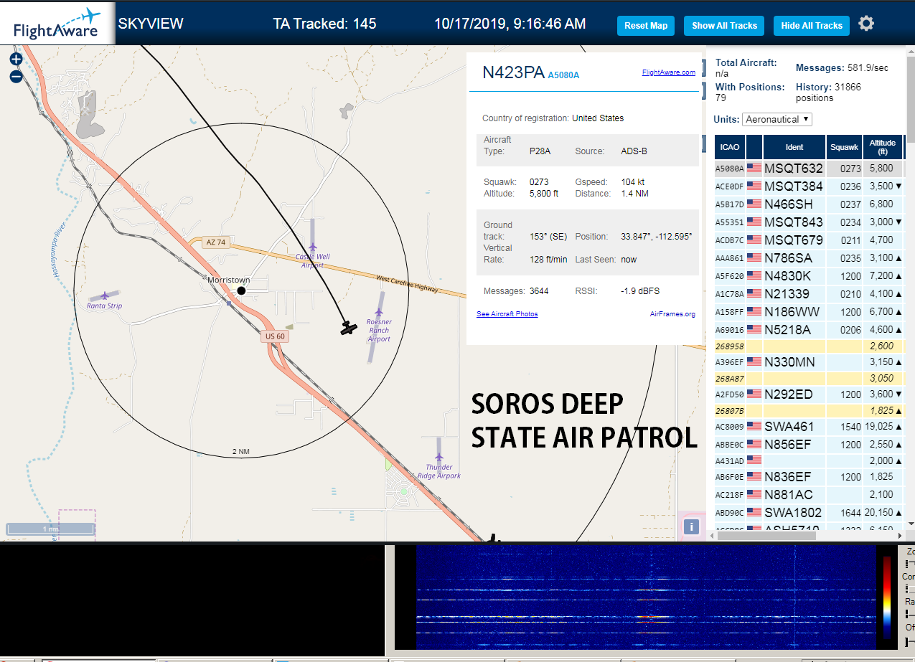The width and height of the screenshot is (915, 662).
Task: Select the N186WW aircraft row
Action: click(x=809, y=312)
